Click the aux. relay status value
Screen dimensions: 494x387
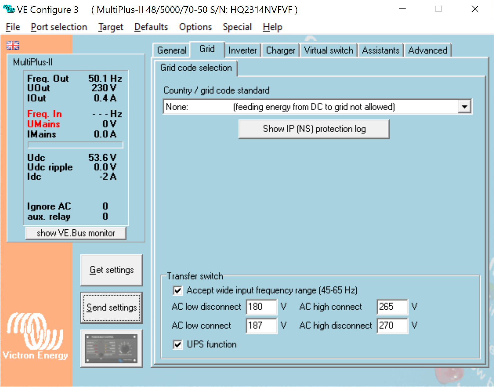click(105, 217)
